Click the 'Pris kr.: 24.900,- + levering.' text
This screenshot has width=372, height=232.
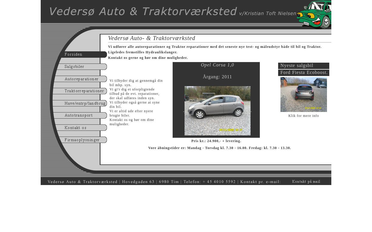coord(216,141)
